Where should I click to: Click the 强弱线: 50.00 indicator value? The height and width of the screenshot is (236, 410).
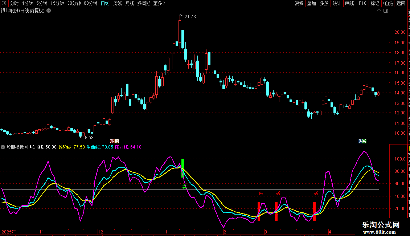pos(43,147)
